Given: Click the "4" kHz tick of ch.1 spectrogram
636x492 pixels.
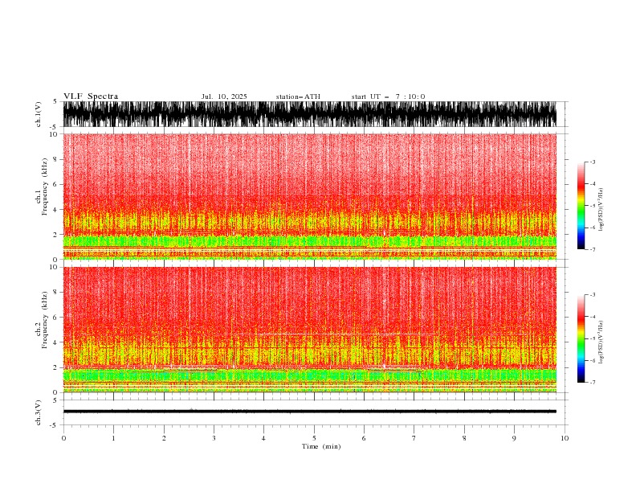Looking at the screenshot, I should 55,210.
